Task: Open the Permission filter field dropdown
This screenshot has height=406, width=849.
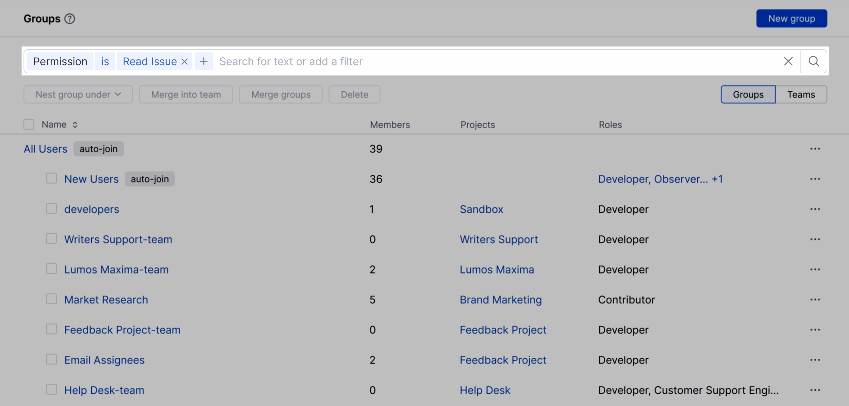Action: (x=60, y=61)
